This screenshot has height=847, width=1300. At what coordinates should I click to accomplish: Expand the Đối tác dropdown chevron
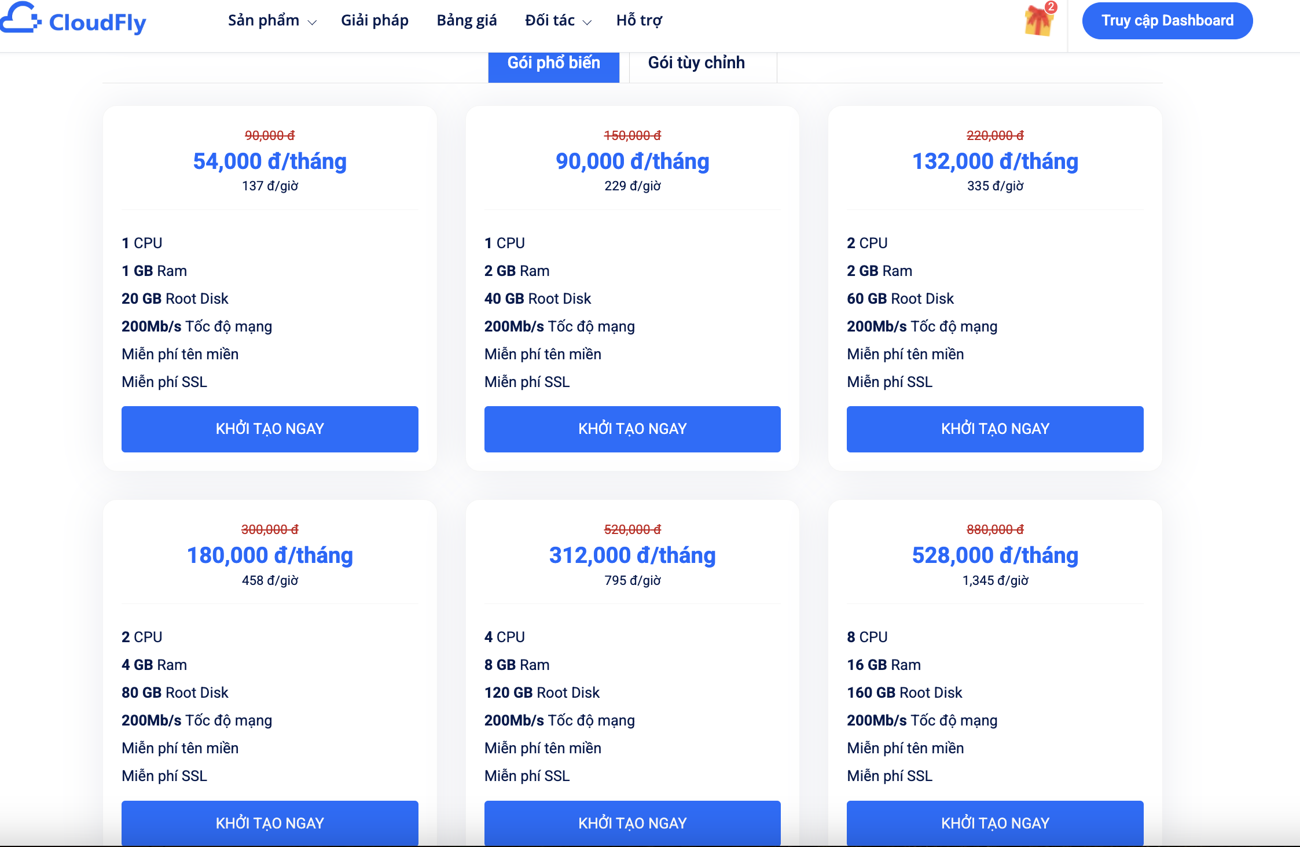coord(587,23)
